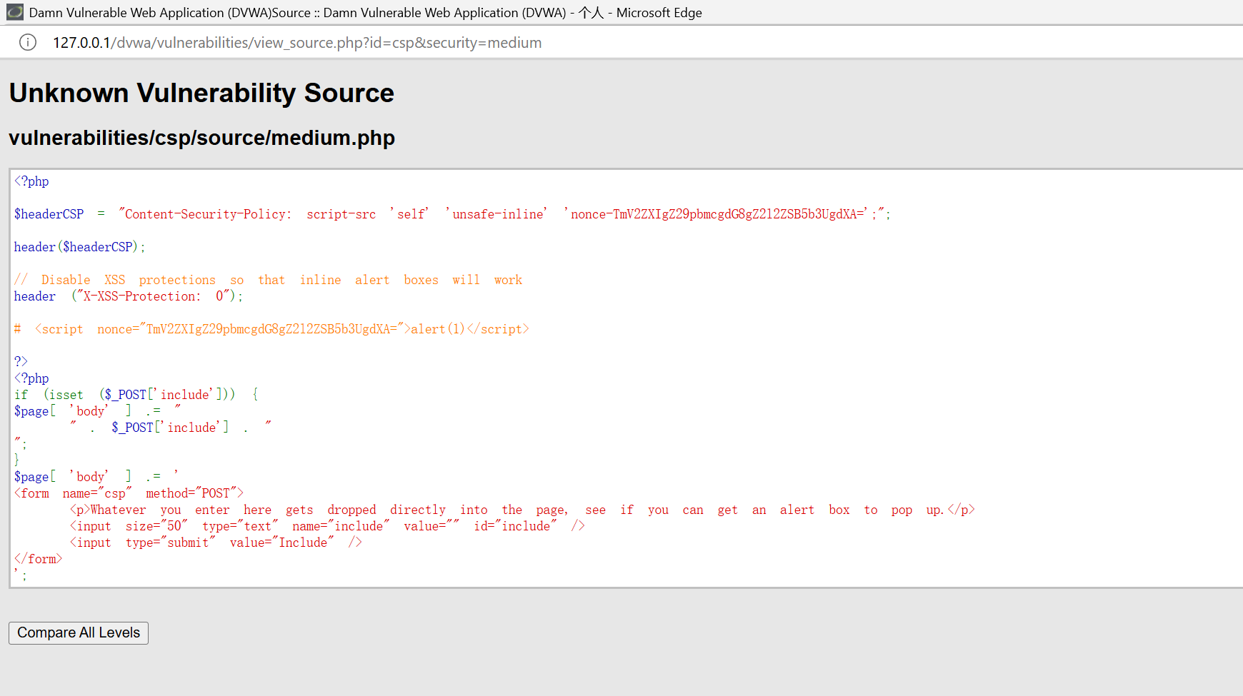Click the window title text in title bar
Viewport: 1243px width, 696px height.
pos(366,13)
